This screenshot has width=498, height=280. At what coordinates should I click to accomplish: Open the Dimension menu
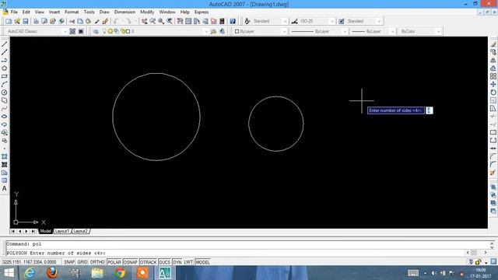click(x=124, y=12)
